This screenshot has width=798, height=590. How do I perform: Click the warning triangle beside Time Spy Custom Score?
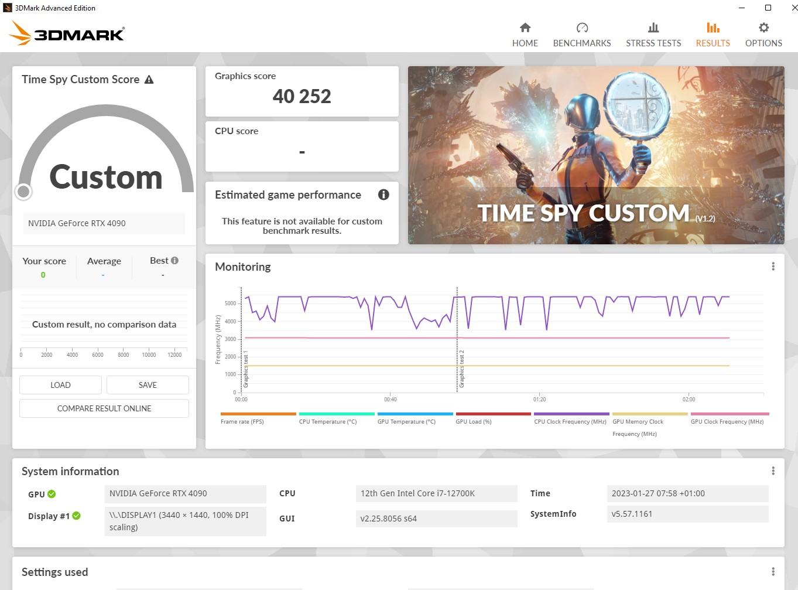click(x=149, y=79)
